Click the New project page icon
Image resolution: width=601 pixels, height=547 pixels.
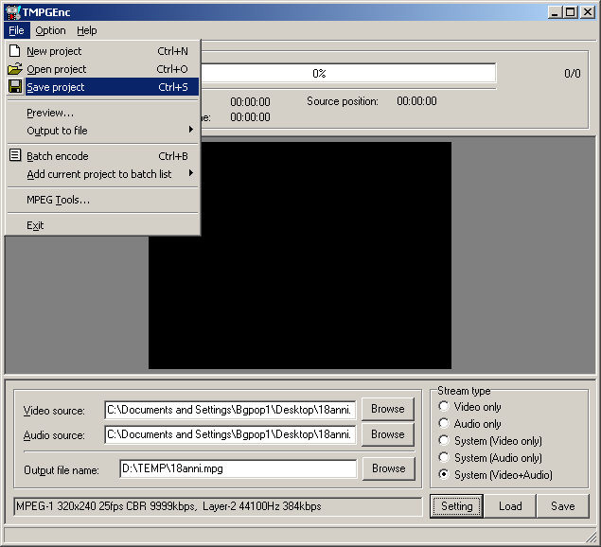[x=14, y=50]
